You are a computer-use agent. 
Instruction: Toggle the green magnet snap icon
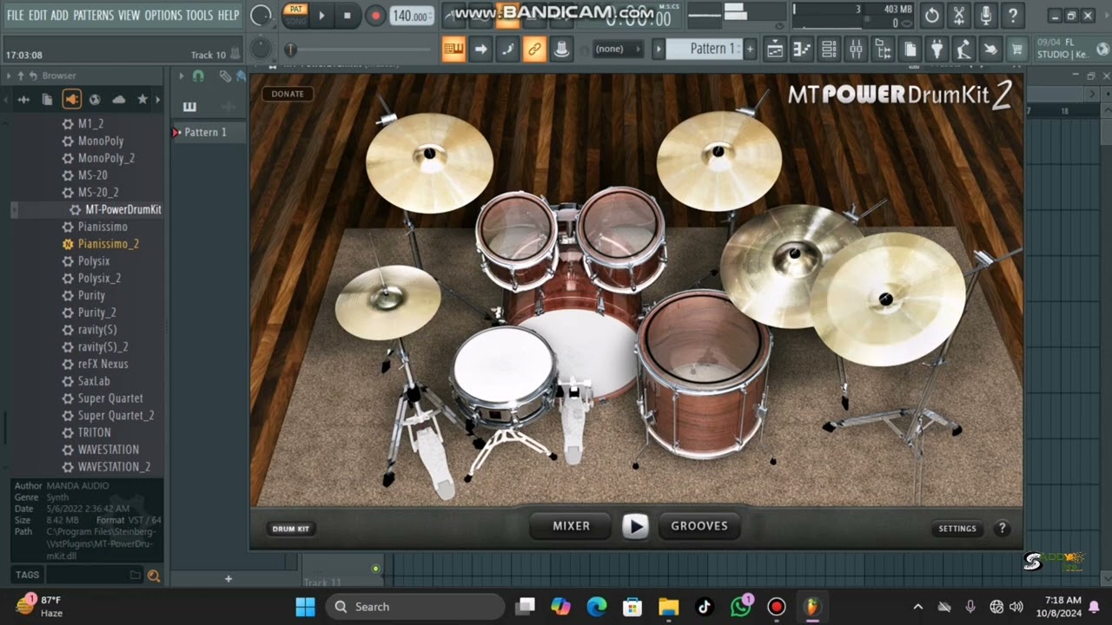coord(198,76)
